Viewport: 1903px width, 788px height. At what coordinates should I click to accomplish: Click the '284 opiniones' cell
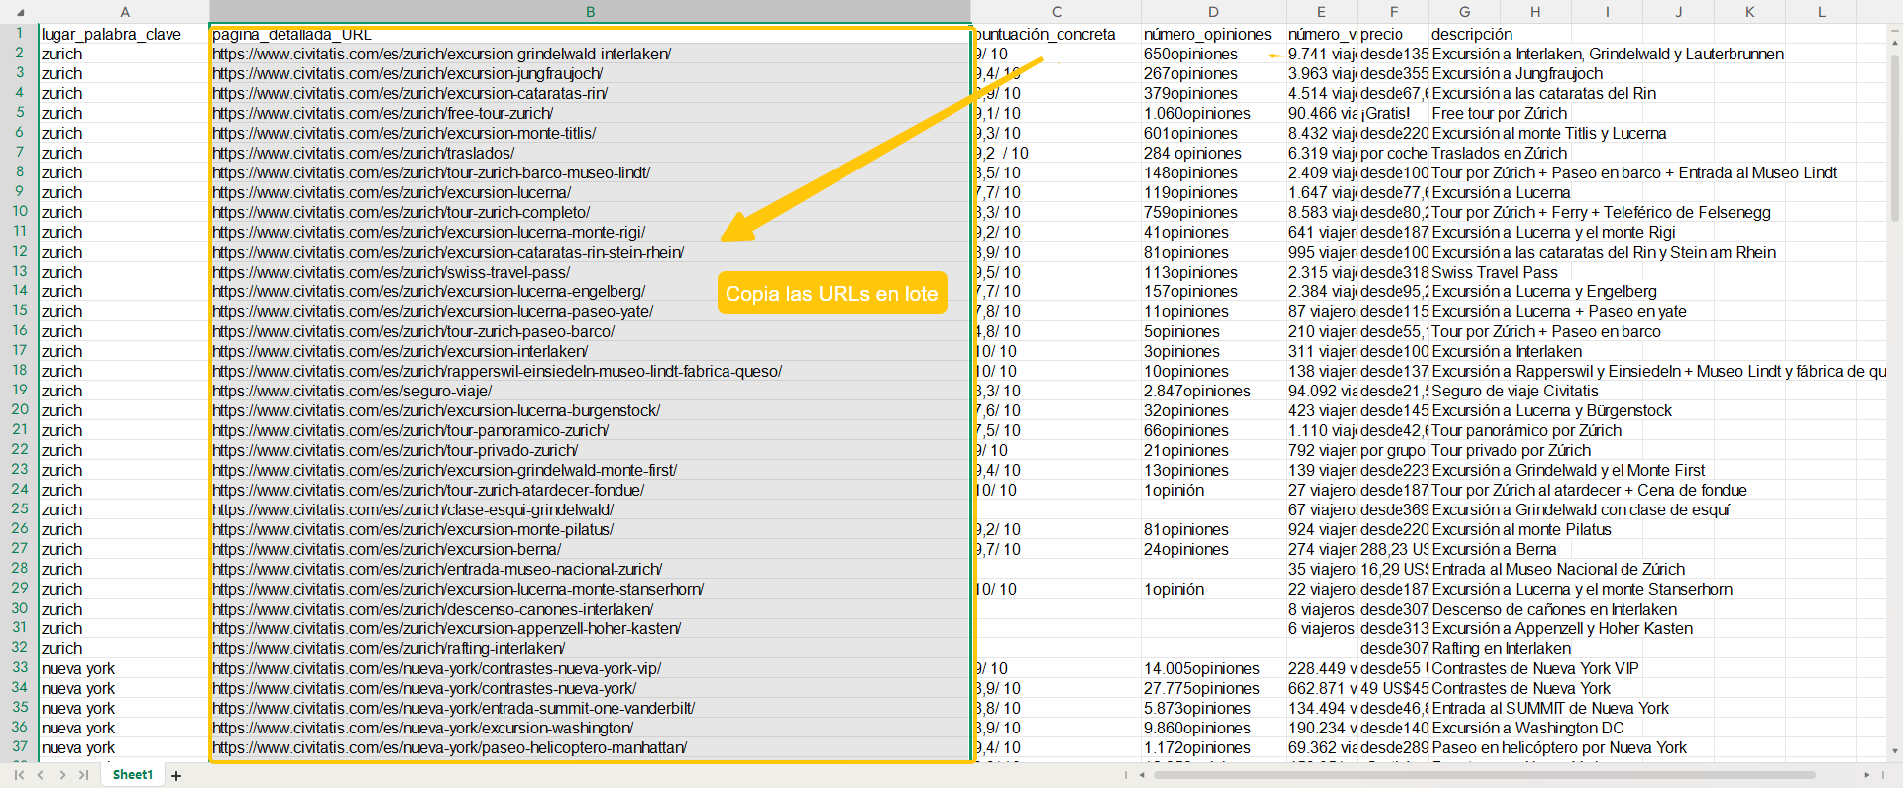1213,153
